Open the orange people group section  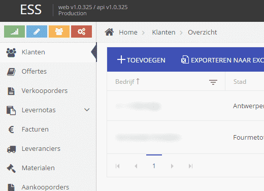pos(59,31)
